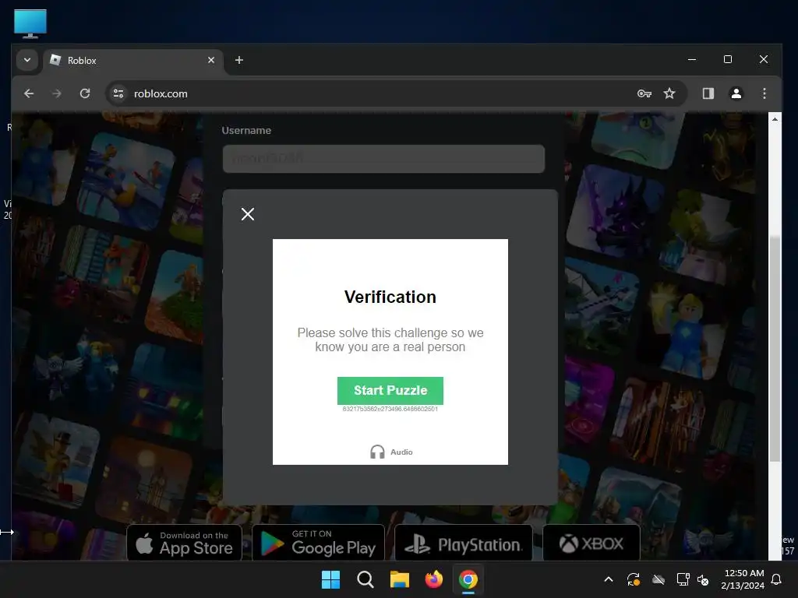Bookmark this page with the star

pos(669,93)
